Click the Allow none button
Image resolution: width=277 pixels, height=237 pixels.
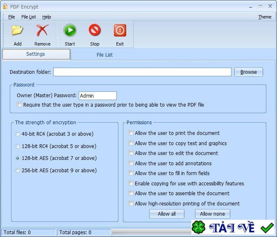[x=213, y=214]
